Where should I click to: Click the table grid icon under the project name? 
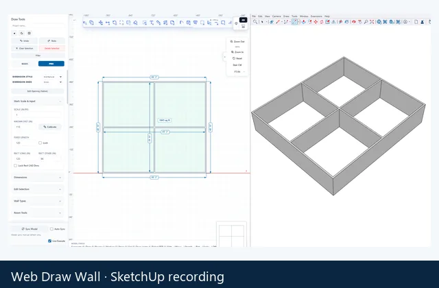tap(29, 33)
